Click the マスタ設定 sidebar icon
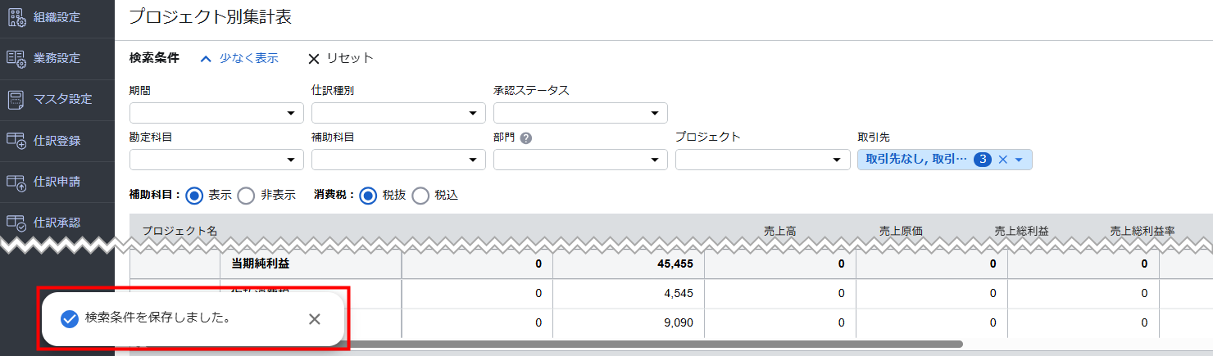 pos(16,99)
